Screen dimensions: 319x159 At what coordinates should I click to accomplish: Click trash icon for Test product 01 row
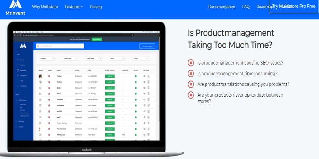pos(148,129)
